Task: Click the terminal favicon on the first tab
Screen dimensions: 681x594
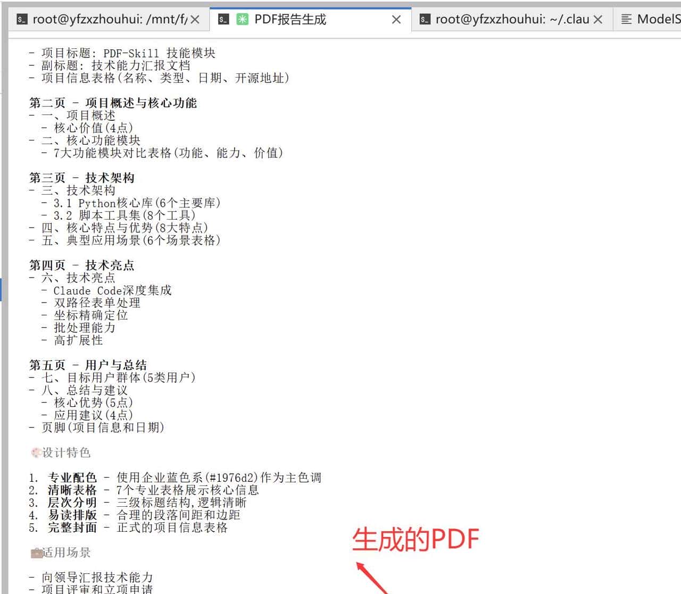Action: click(21, 19)
